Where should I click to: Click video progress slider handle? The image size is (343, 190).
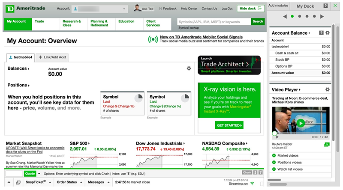tap(275, 133)
